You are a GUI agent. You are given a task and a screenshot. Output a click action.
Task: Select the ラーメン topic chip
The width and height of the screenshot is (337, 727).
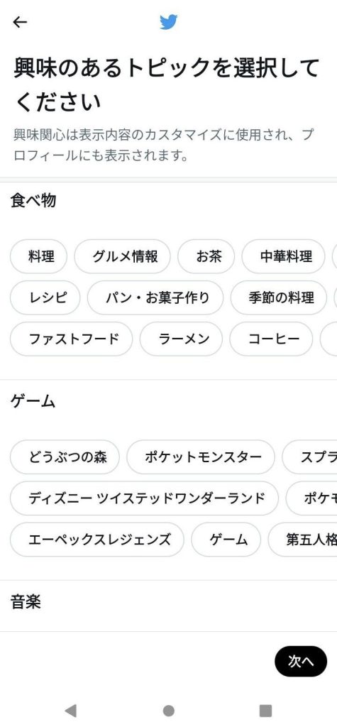point(181,339)
